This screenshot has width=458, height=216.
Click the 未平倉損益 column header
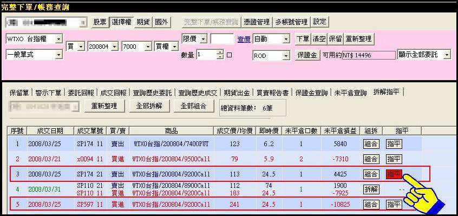pos(340,131)
